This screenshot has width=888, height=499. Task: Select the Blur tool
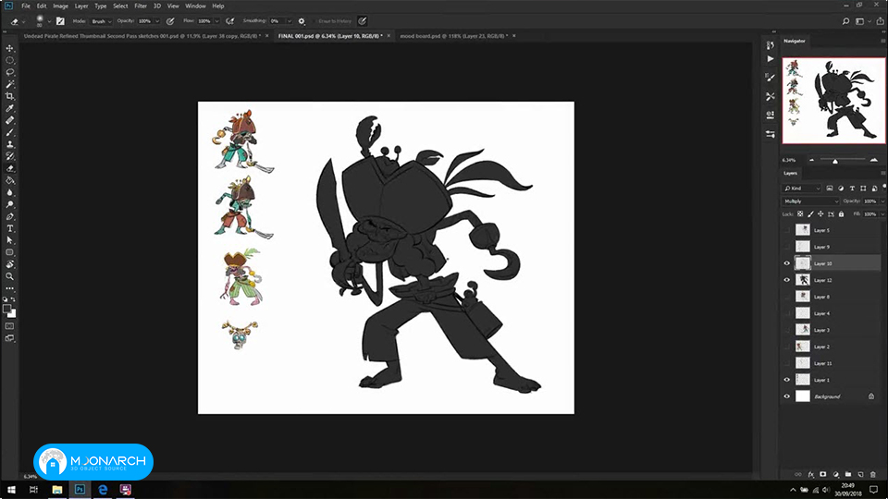click(9, 192)
